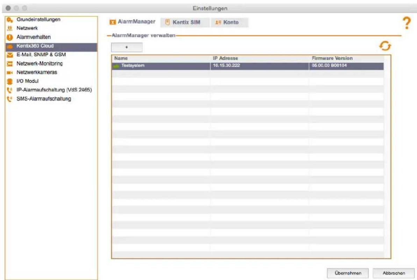Click the AlarmManager tab icon

[x=113, y=22]
